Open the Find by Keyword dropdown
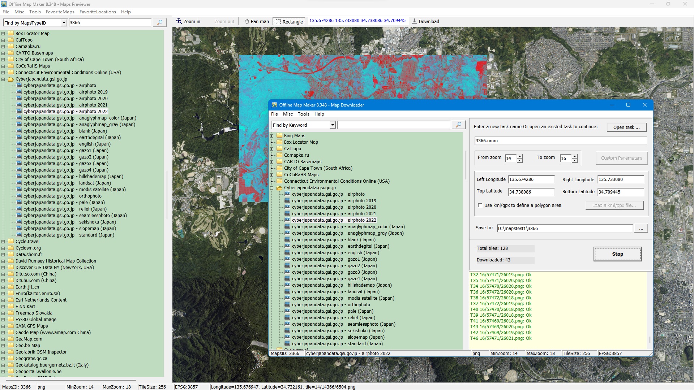The width and height of the screenshot is (694, 390). click(x=333, y=125)
